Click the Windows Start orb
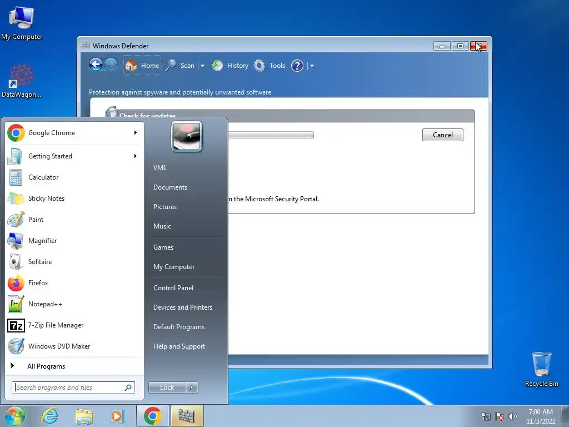The image size is (569, 427). click(15, 416)
